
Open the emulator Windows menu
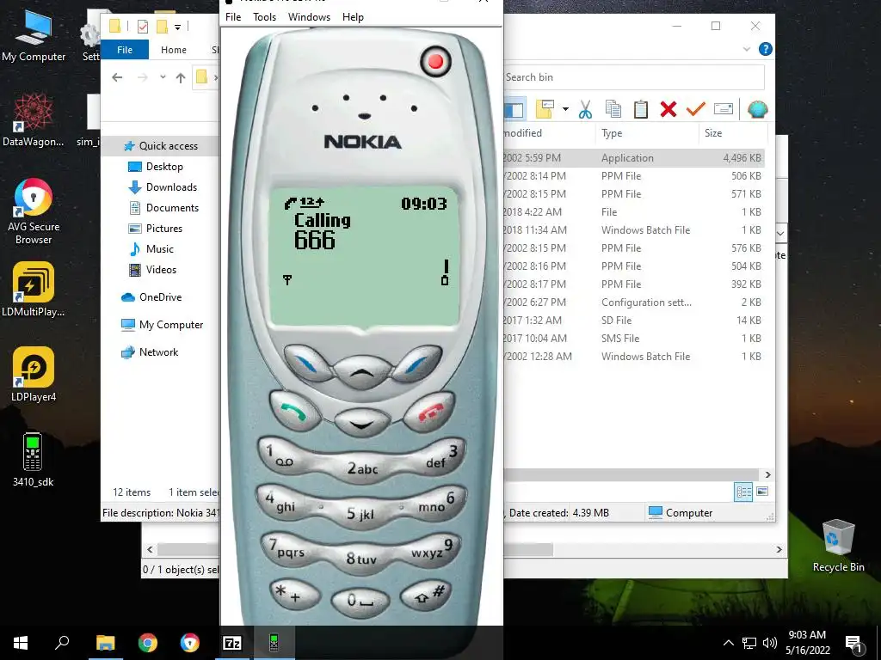309,17
